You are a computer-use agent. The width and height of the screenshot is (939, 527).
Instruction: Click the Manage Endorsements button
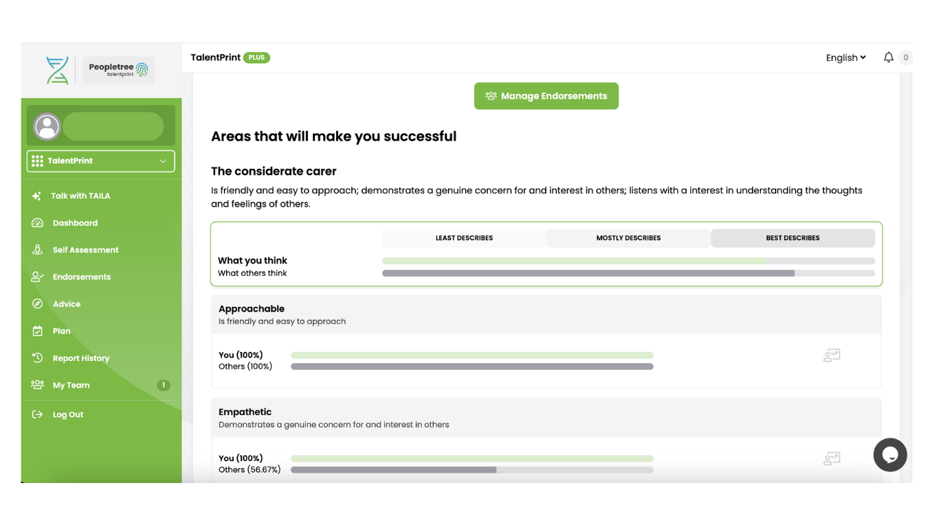point(546,95)
